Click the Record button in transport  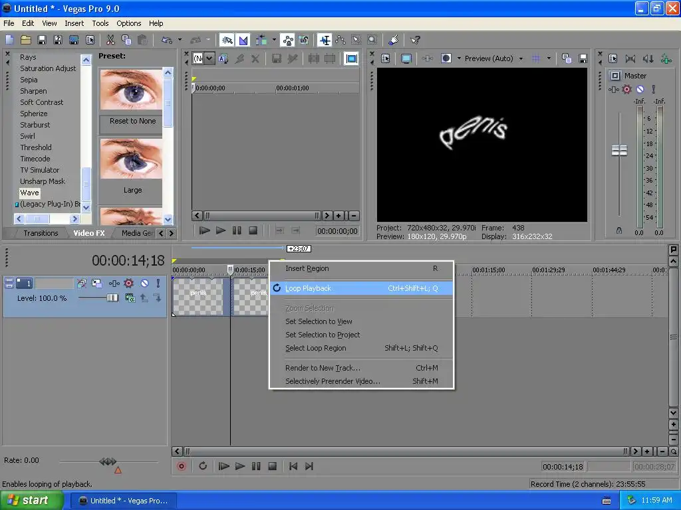click(x=182, y=466)
